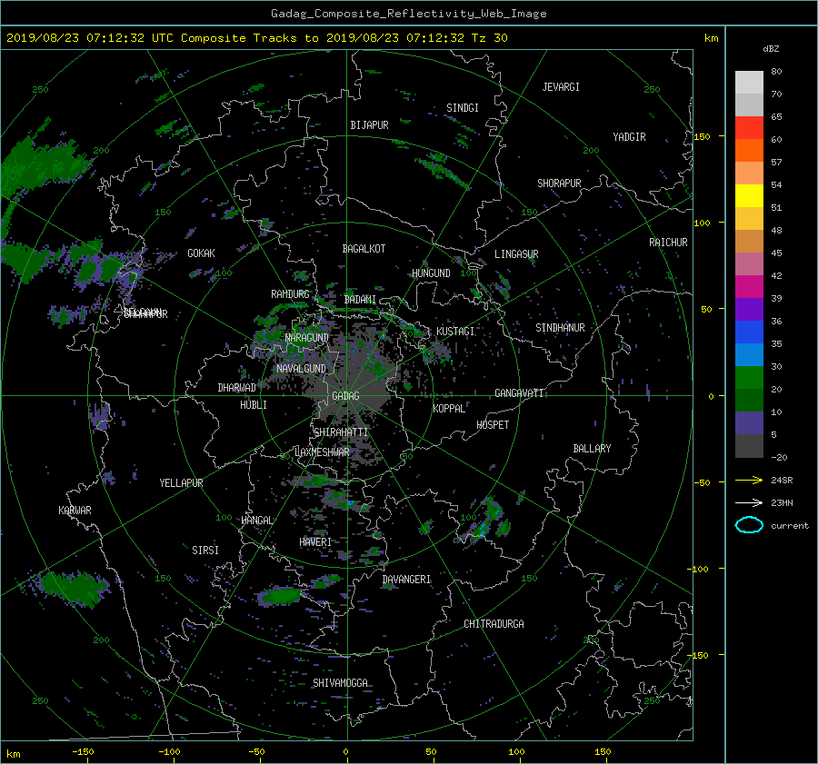The image size is (818, 764).
Task: Click the KOPPAL city label
Action: (449, 409)
